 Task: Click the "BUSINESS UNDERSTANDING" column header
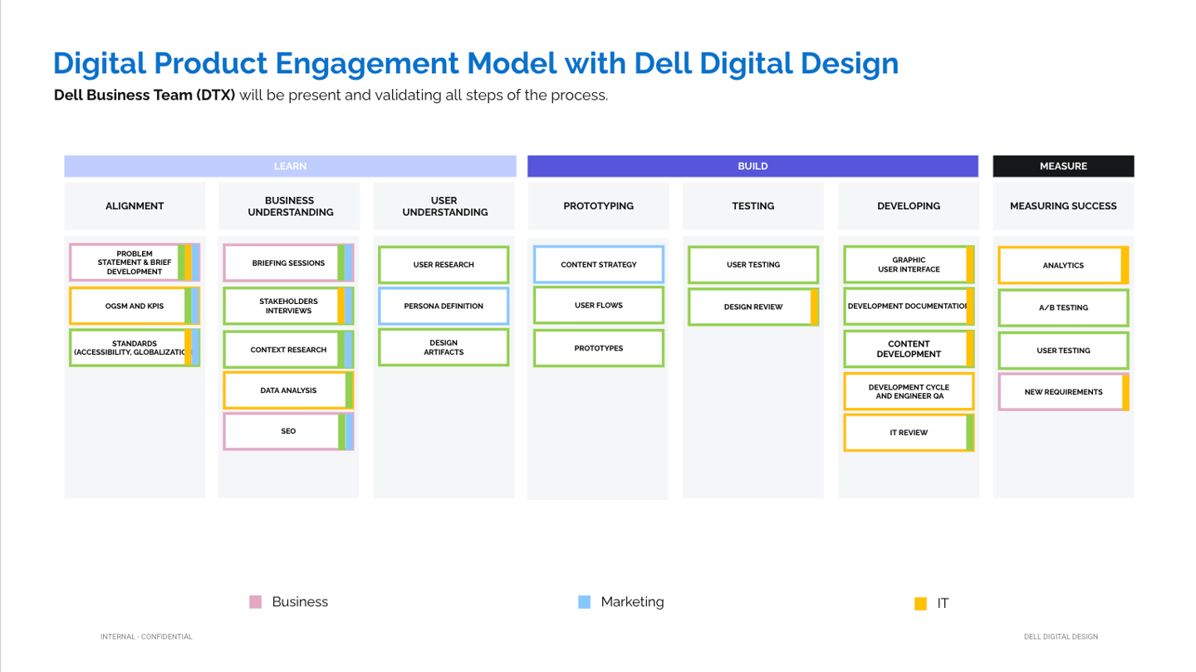click(x=290, y=206)
